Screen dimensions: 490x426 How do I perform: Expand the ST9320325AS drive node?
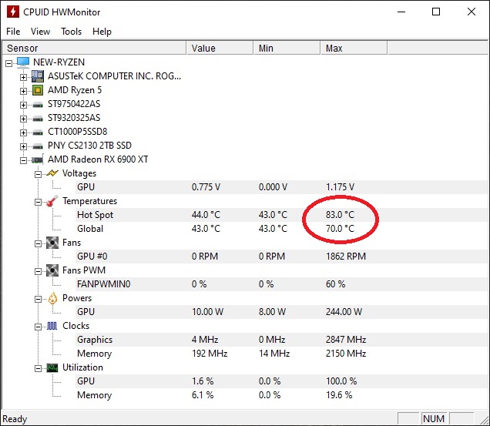(x=23, y=119)
